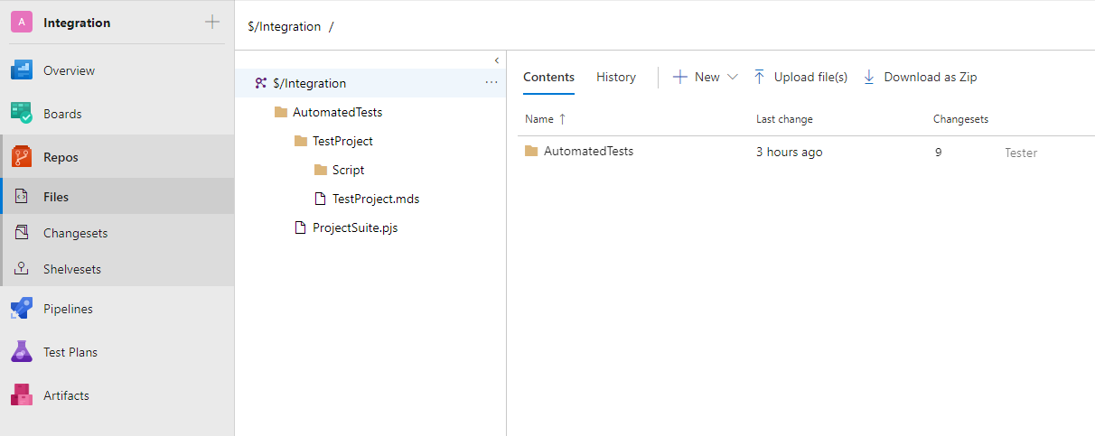This screenshot has height=436, width=1095.
Task: Open the $/Integration more options ellipsis
Action: click(x=491, y=83)
